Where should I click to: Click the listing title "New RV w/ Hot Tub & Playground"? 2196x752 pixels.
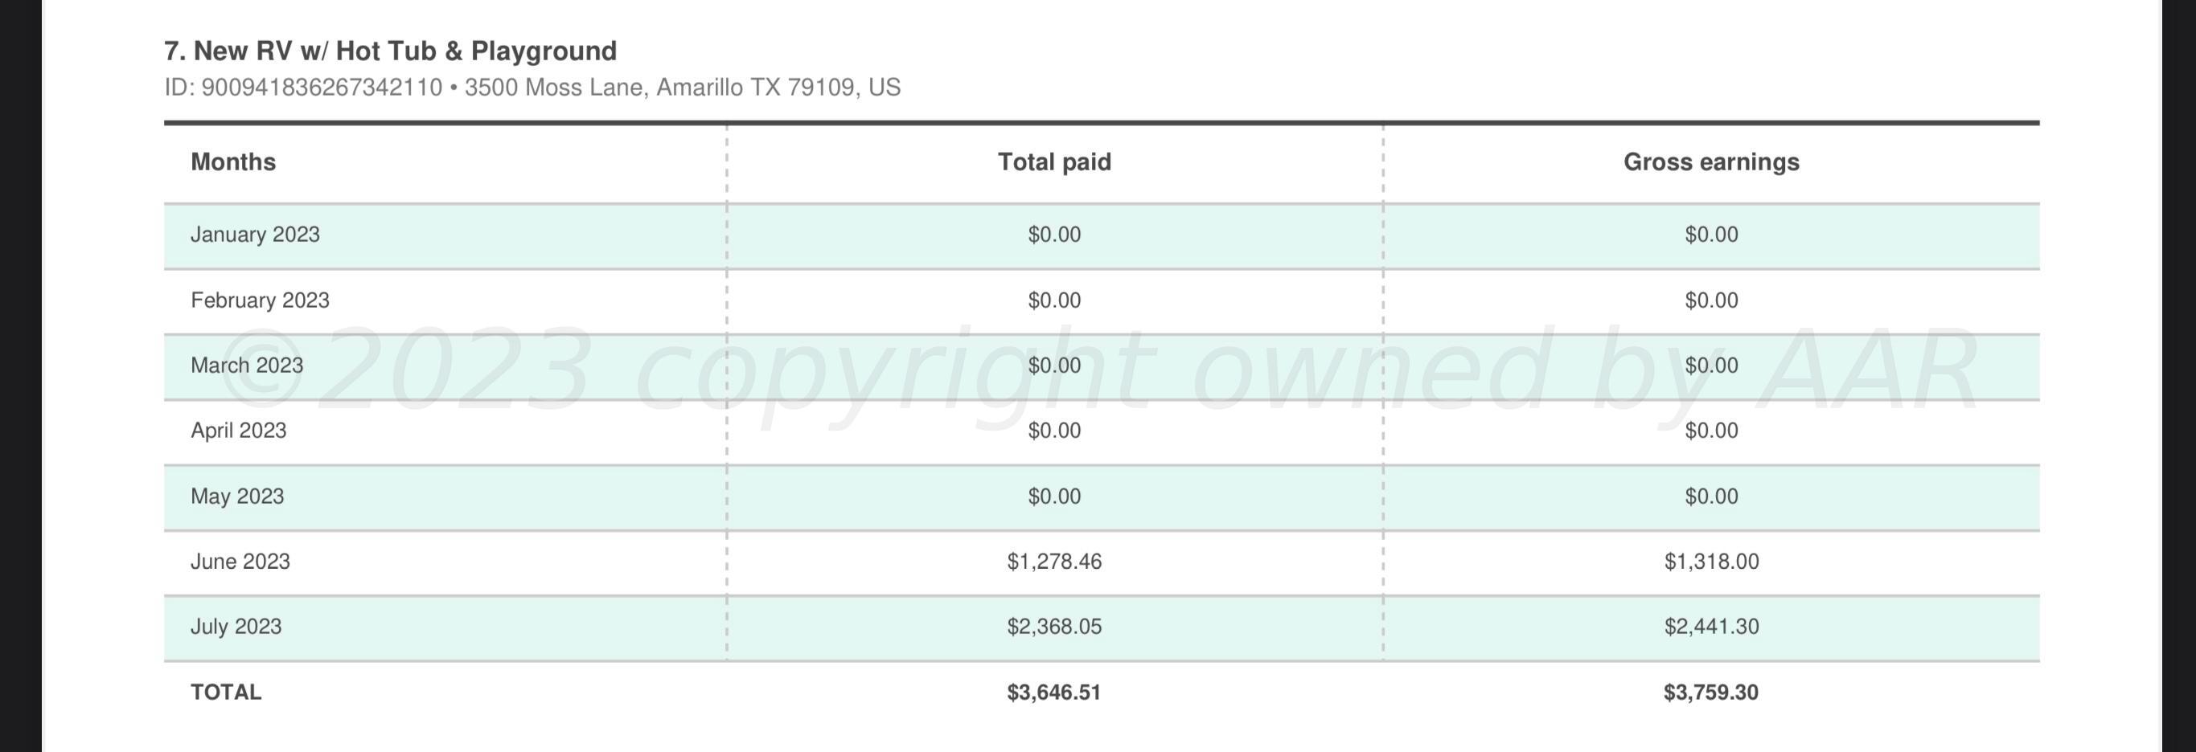pyautogui.click(x=389, y=51)
